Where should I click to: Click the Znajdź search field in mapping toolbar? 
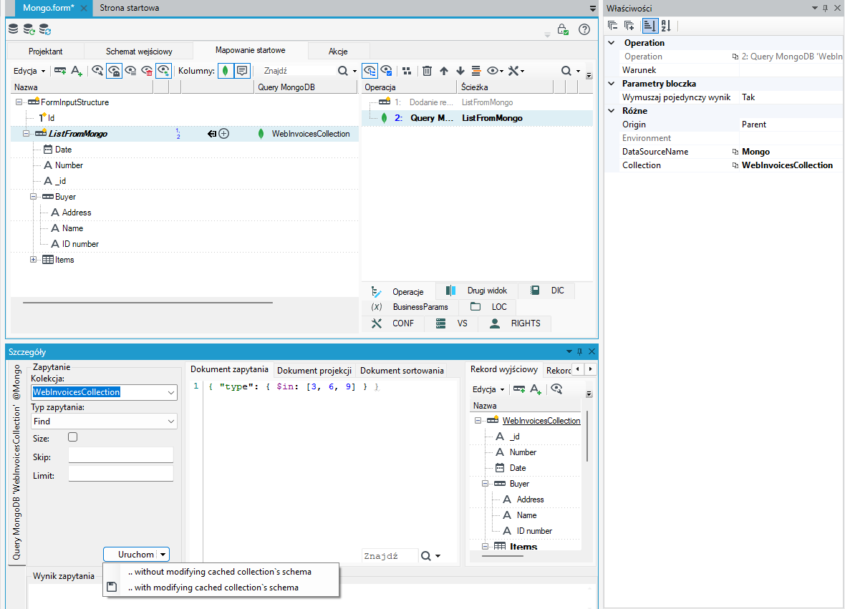296,71
